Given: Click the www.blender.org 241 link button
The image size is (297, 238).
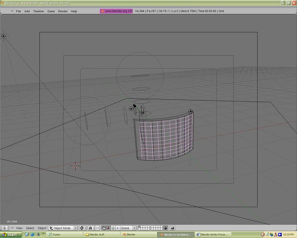Looking at the screenshot, I should [116, 11].
